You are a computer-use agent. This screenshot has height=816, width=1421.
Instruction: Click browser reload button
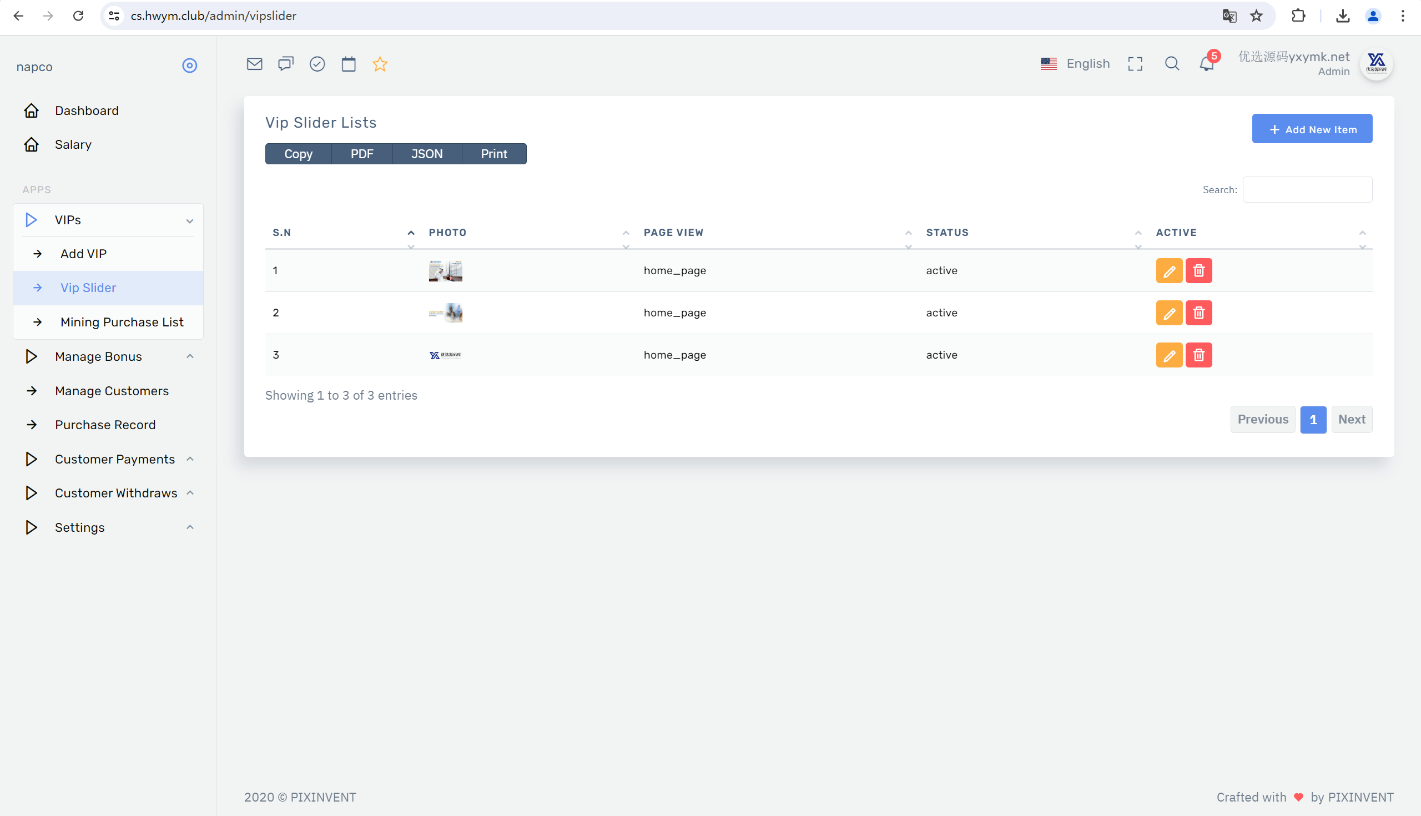point(78,16)
